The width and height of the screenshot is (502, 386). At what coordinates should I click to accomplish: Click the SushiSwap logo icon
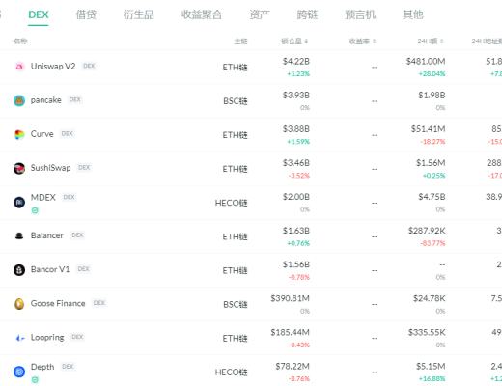coord(19,168)
